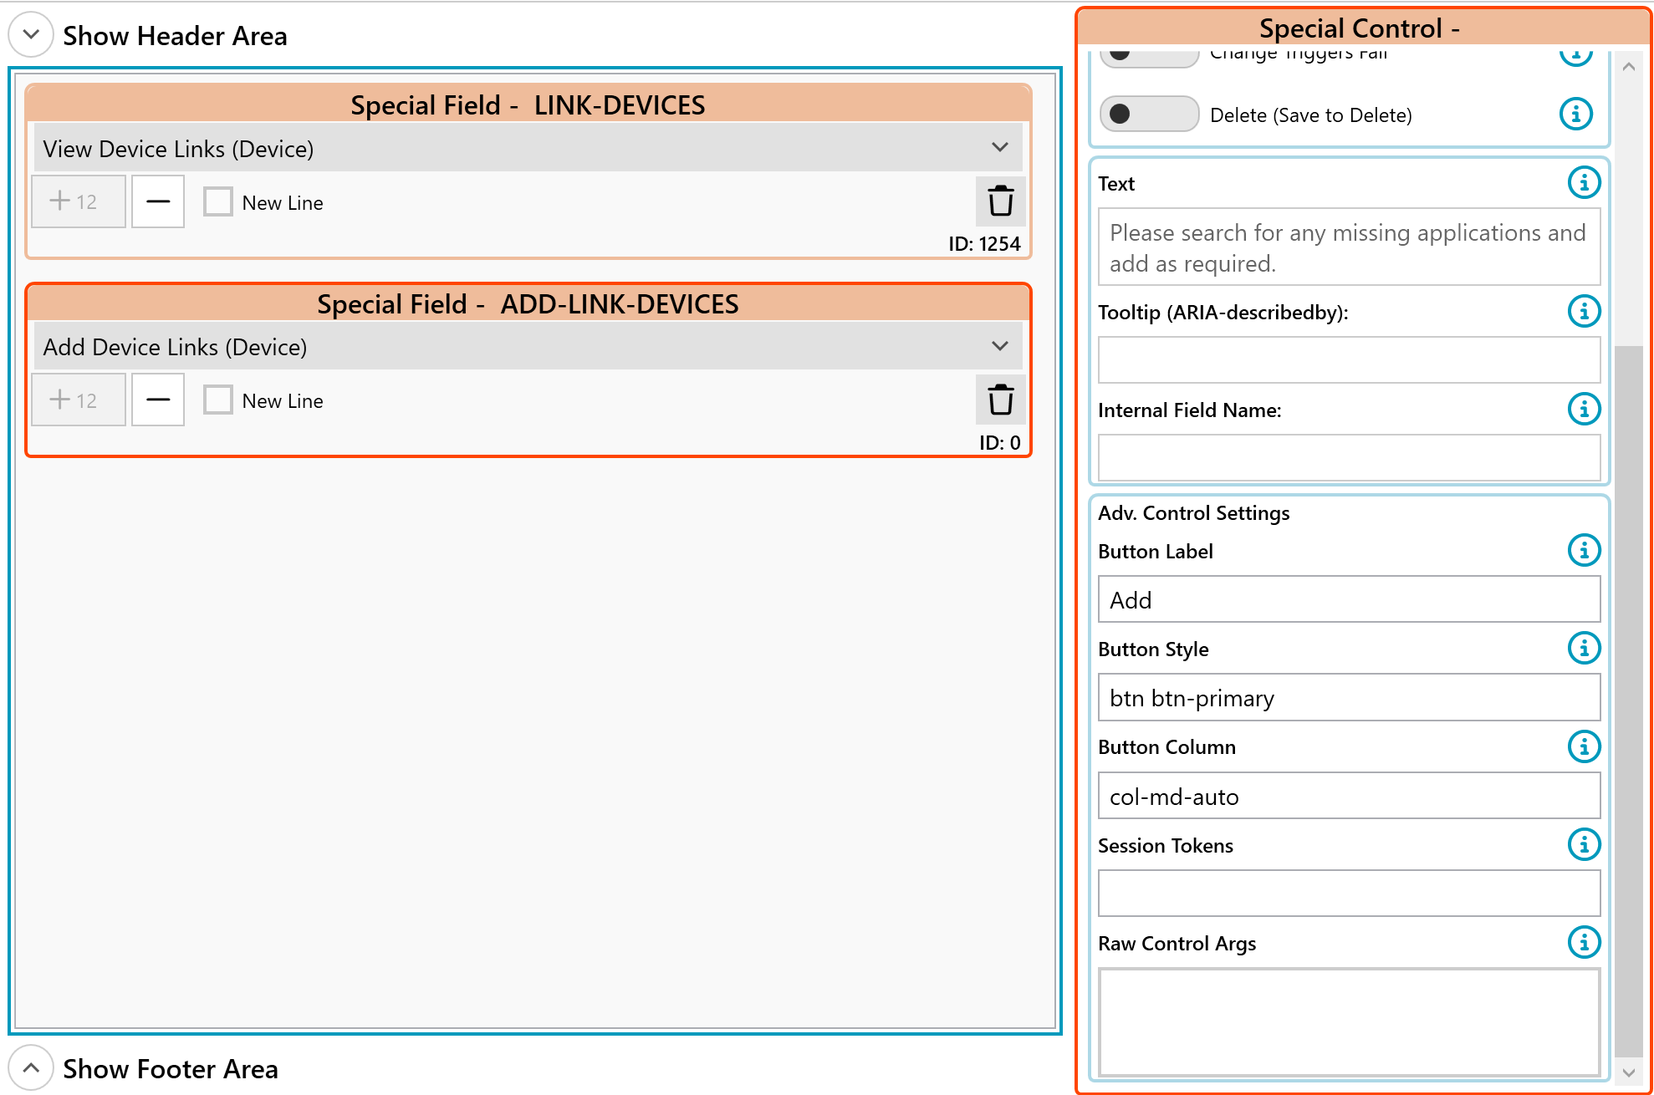Click Raw Control Args info icon
This screenshot has height=1095, width=1654.
pyautogui.click(x=1583, y=942)
